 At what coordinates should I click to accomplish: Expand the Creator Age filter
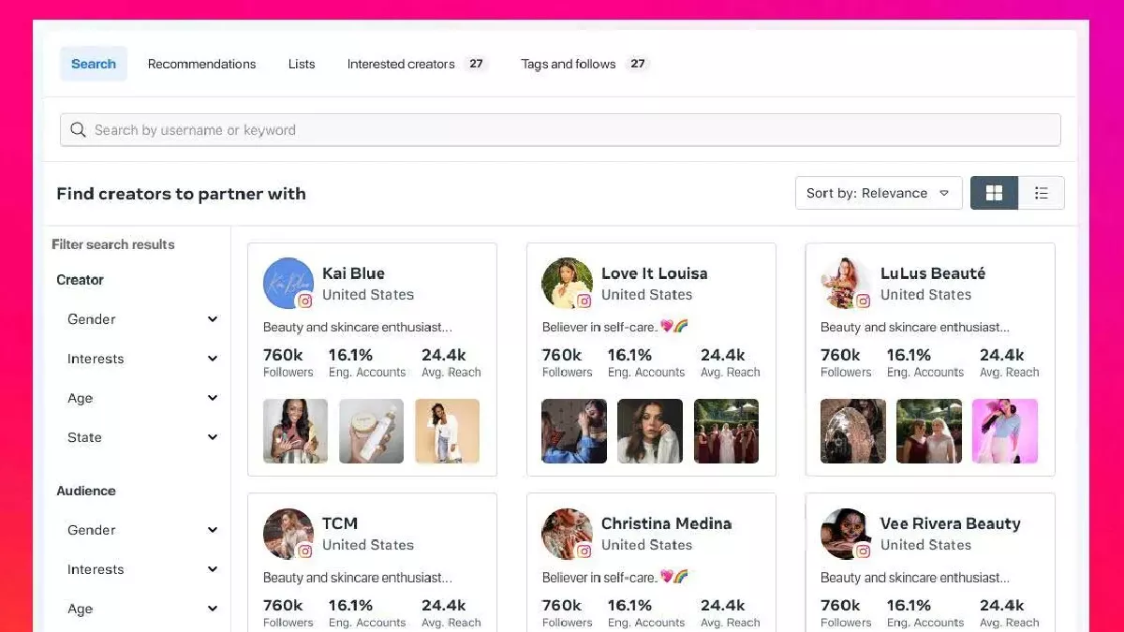(x=142, y=398)
